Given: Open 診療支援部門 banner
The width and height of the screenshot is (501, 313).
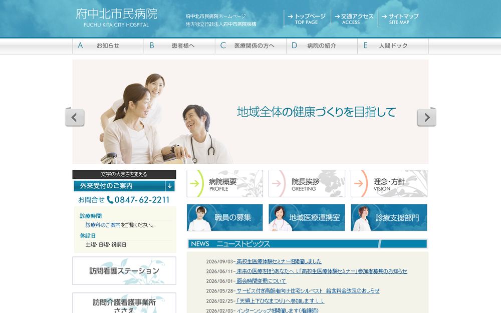Looking at the screenshot, I should 389,217.
